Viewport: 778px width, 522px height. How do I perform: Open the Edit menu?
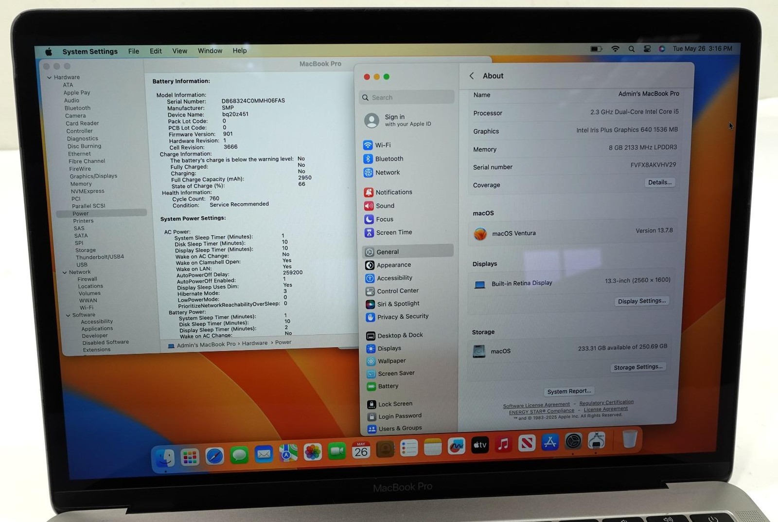(x=156, y=51)
